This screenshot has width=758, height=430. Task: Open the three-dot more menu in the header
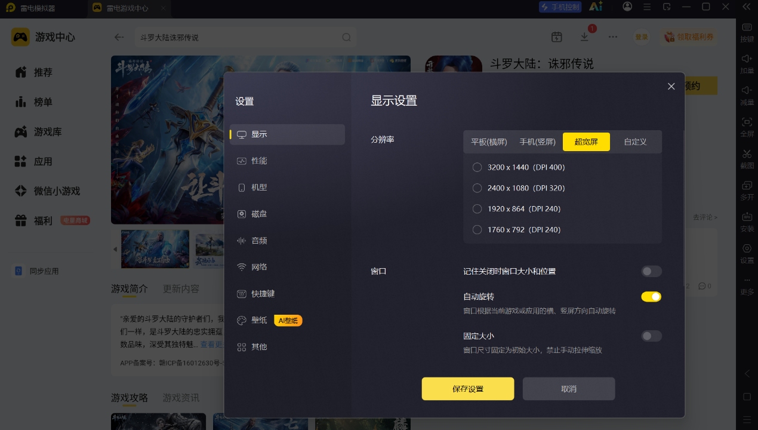click(613, 37)
